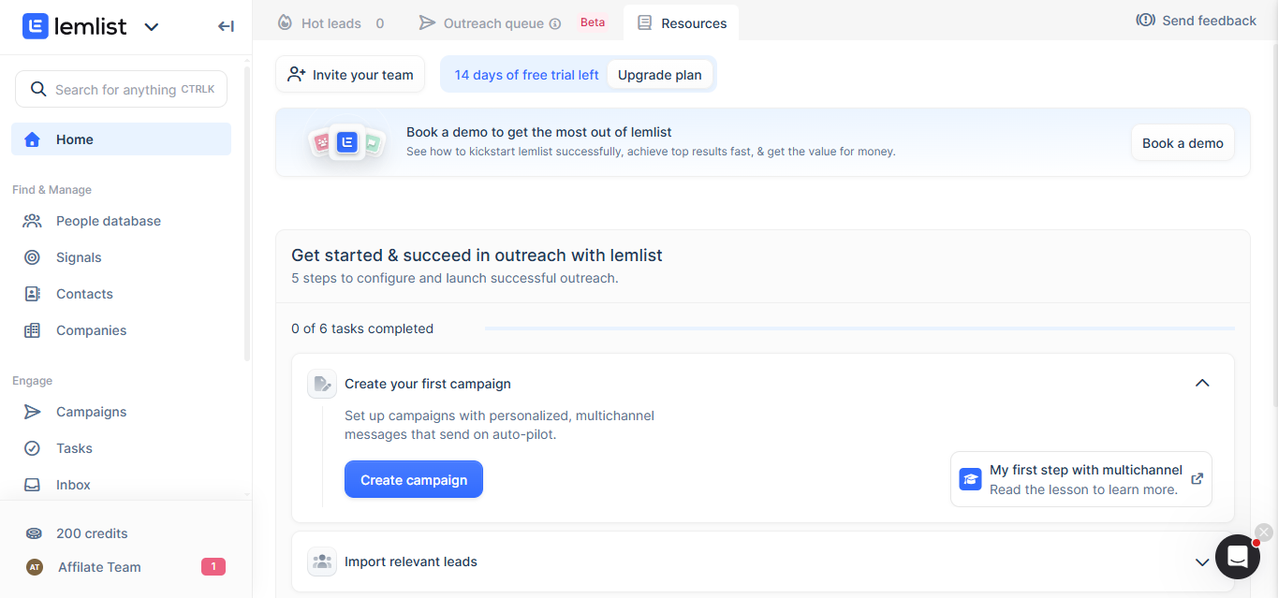The image size is (1278, 598).
Task: Click the Campaigns paper-plane icon
Action: click(32, 412)
